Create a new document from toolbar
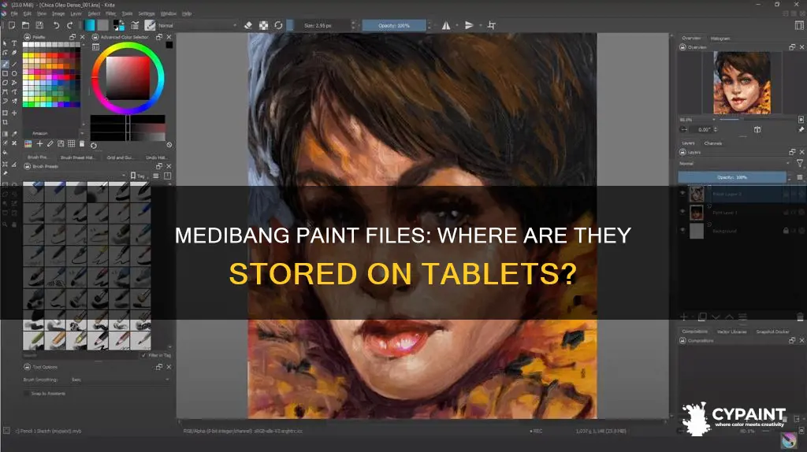Image resolution: width=807 pixels, height=452 pixels. tap(11, 25)
